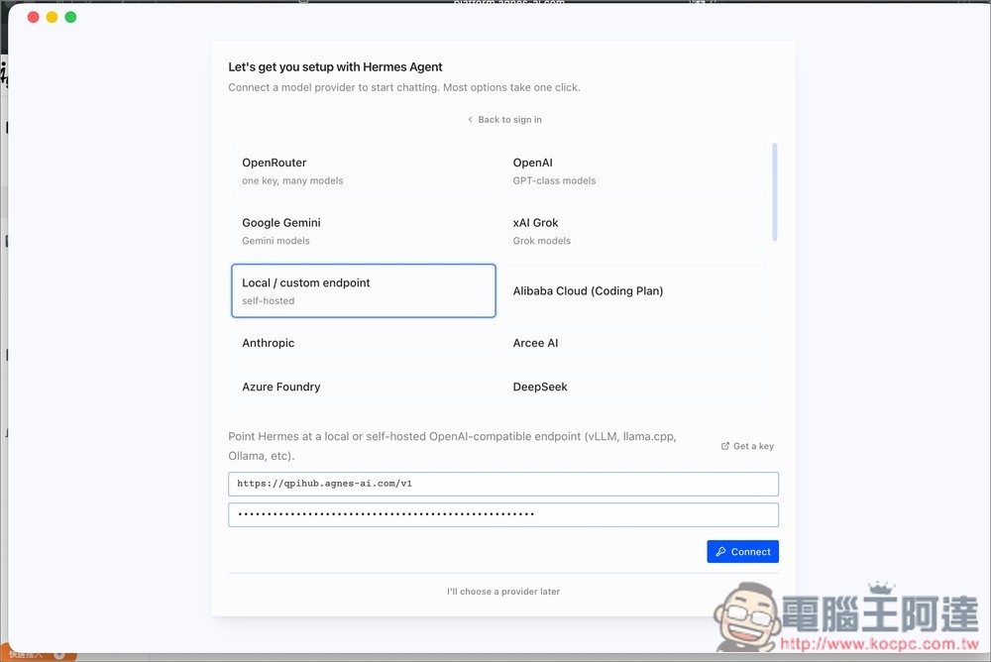This screenshot has height=662, width=991.
Task: Open the Get a key link
Action: 747,446
